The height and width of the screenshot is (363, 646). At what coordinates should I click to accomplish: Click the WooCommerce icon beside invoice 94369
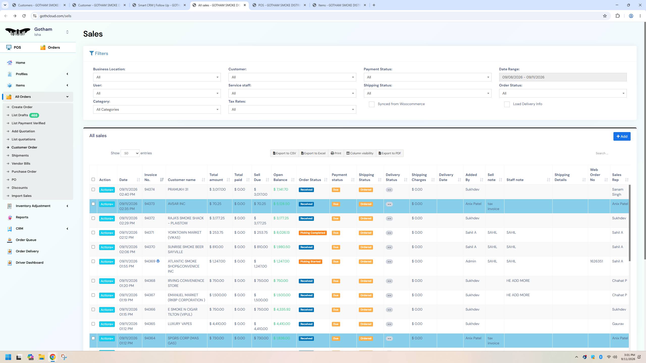158,261
